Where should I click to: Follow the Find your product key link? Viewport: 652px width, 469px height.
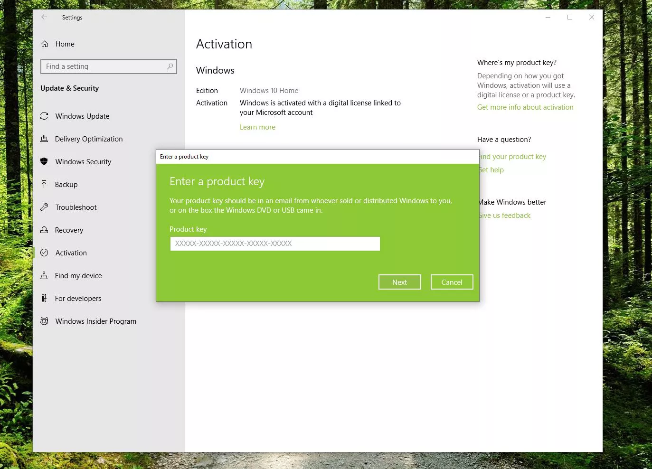513,157
